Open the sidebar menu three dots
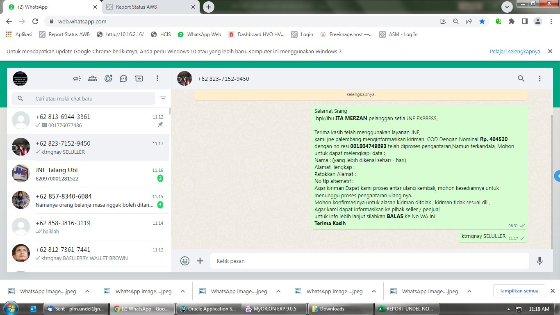Viewport: 560px width, 315px height. click(x=157, y=78)
